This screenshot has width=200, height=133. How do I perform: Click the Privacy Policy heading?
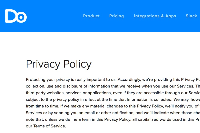pos(59,64)
